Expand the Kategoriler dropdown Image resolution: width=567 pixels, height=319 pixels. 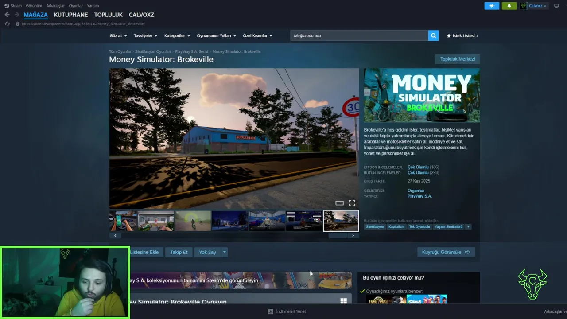click(x=177, y=35)
